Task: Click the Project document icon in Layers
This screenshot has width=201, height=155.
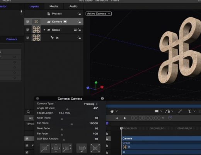Action: pos(49,14)
